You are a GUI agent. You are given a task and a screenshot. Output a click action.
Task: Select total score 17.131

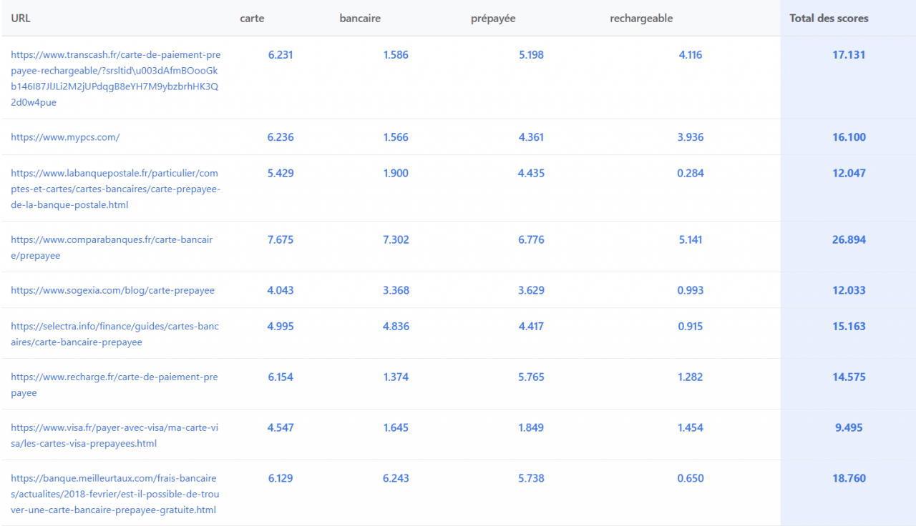pyautogui.click(x=849, y=54)
